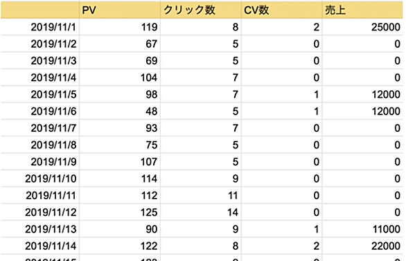Click the date cell 2019/11/1
Image resolution: width=406 pixels, height=261 pixels.
tap(40, 27)
